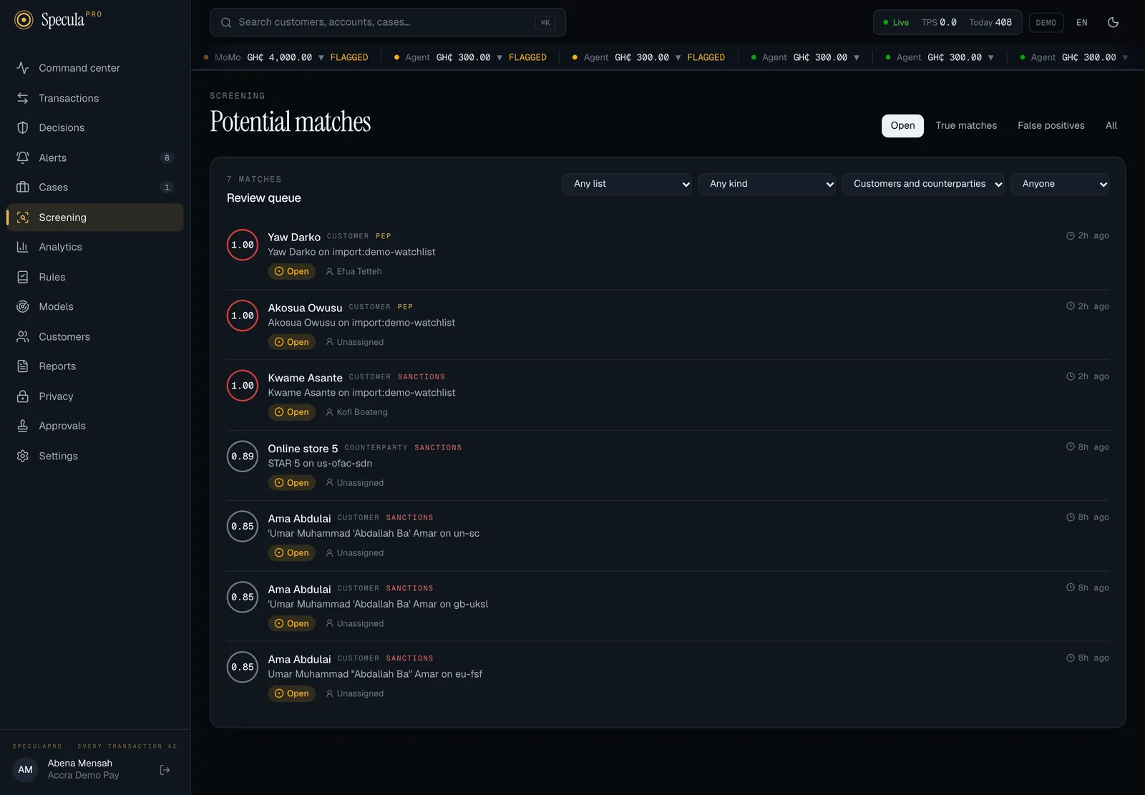Click the 0.85 score for the un-sc match

pos(243,527)
